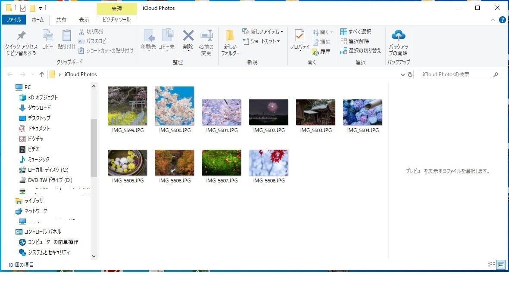
Task: Click navigation pane scroll down arrow
Action: pos(94,256)
